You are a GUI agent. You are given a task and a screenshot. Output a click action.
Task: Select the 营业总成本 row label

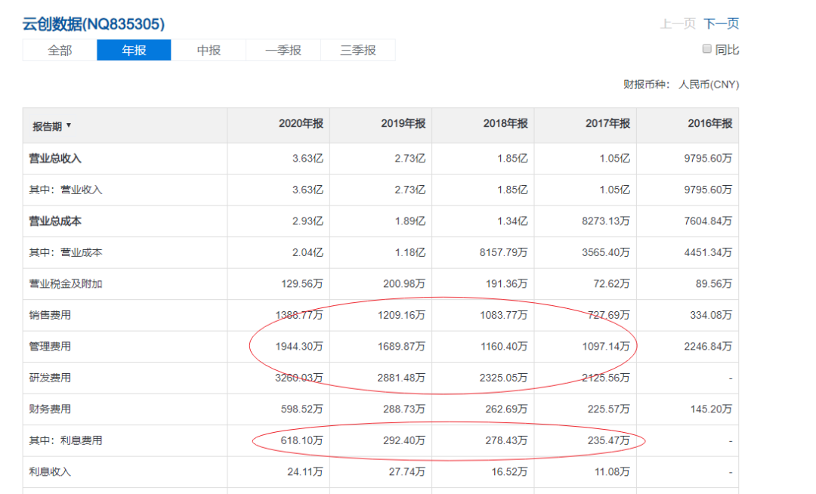pos(55,221)
